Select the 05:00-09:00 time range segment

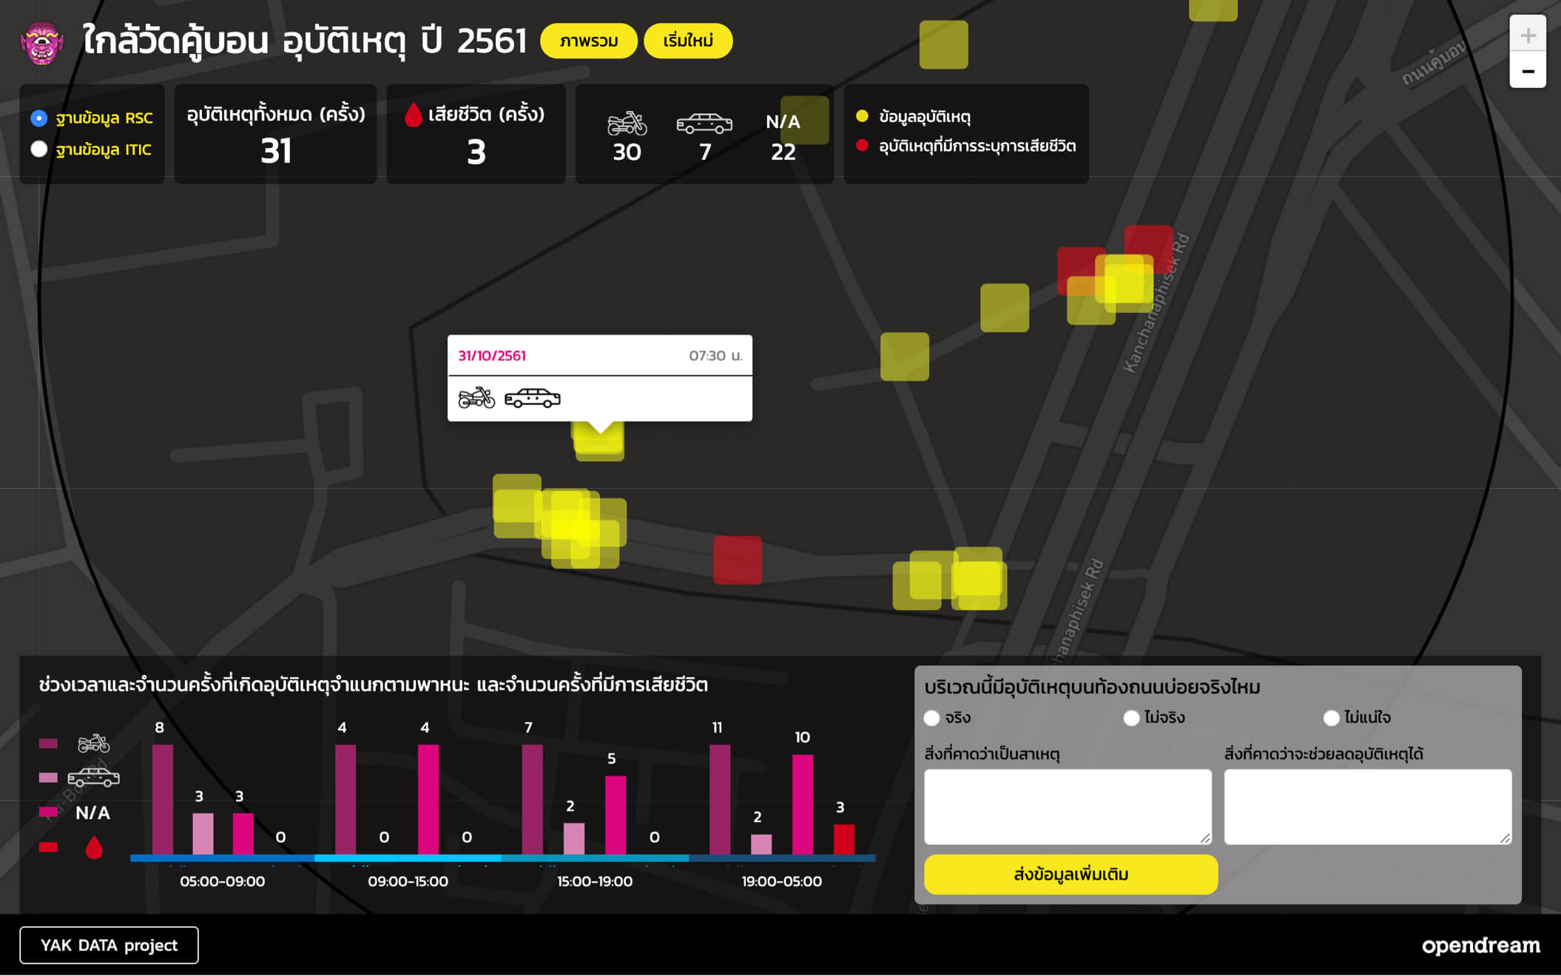point(222,858)
